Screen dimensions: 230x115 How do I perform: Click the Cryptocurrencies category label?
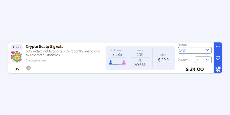[x=36, y=60]
